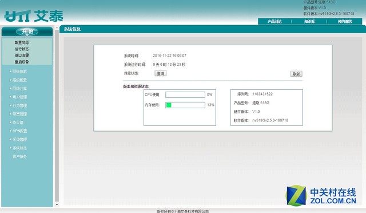Open the 知识库 top link
Screen dimensions: 366x213
coord(309,22)
